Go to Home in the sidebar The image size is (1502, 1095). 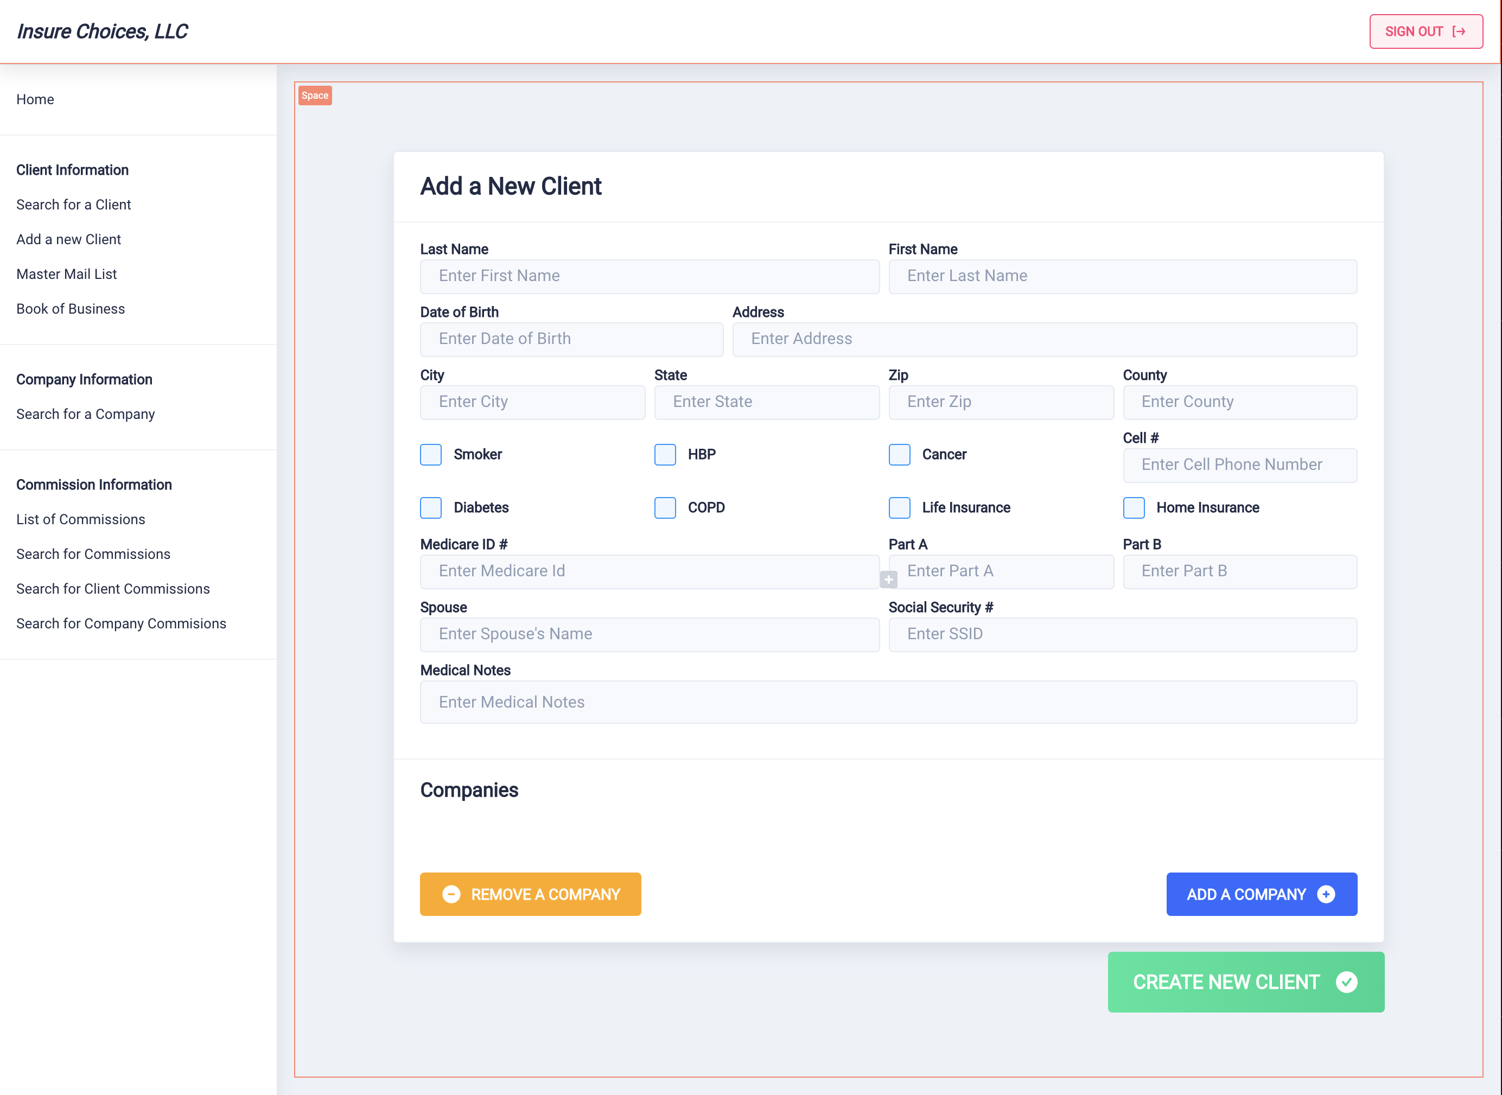pos(35,99)
